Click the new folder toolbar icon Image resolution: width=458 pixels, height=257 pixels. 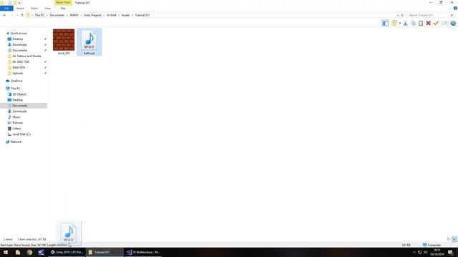pos(394,24)
